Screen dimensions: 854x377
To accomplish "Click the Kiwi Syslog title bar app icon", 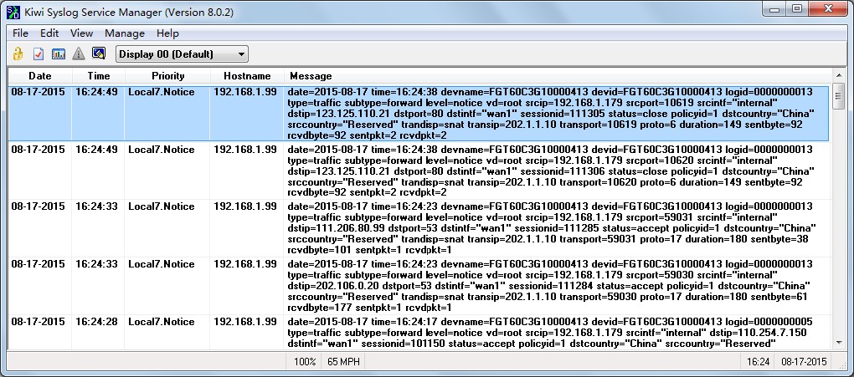I will 13,12.
